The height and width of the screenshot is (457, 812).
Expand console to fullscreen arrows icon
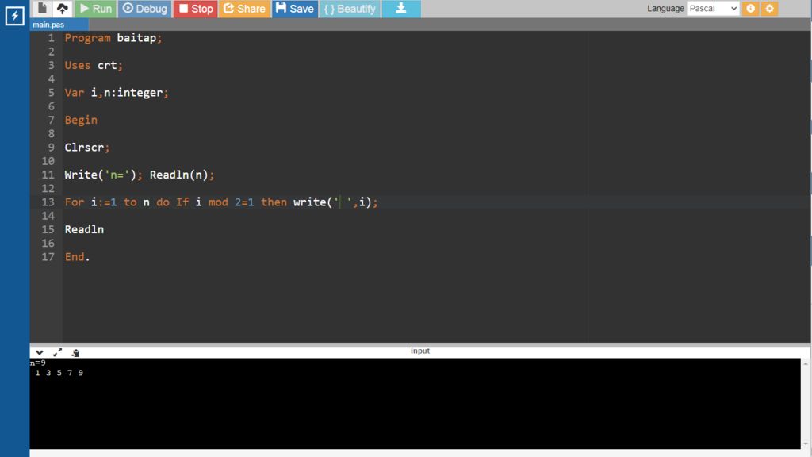57,352
